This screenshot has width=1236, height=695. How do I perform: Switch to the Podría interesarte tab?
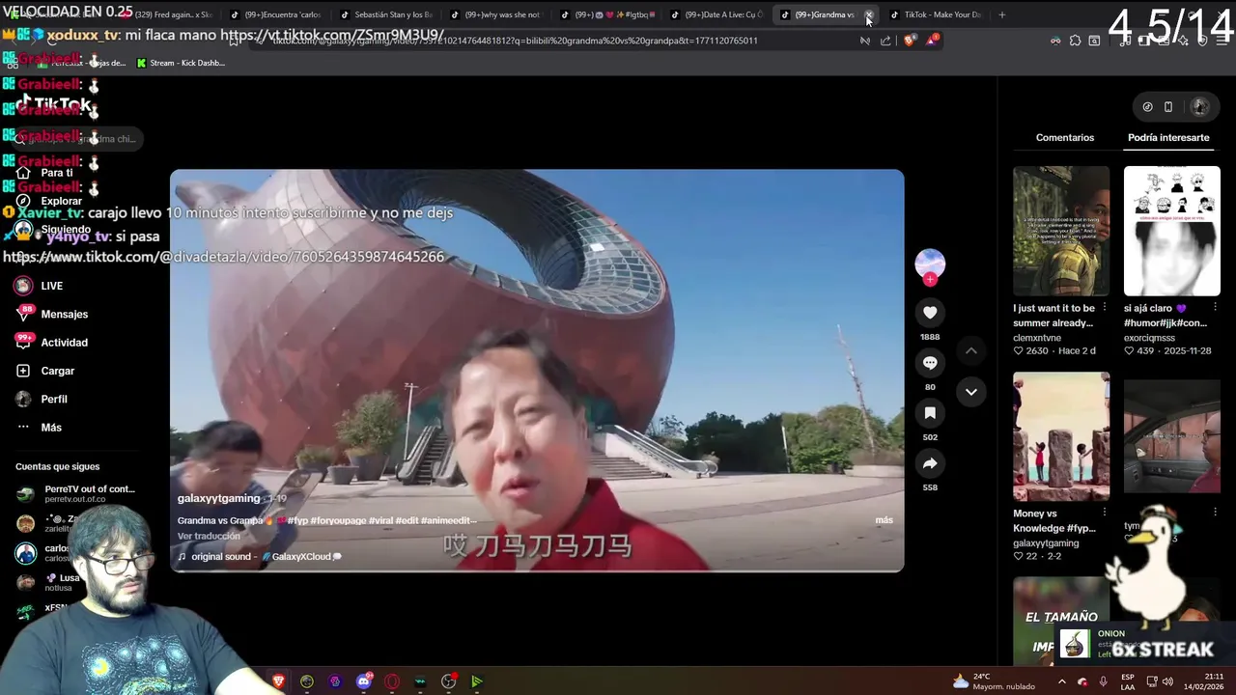coord(1168,137)
